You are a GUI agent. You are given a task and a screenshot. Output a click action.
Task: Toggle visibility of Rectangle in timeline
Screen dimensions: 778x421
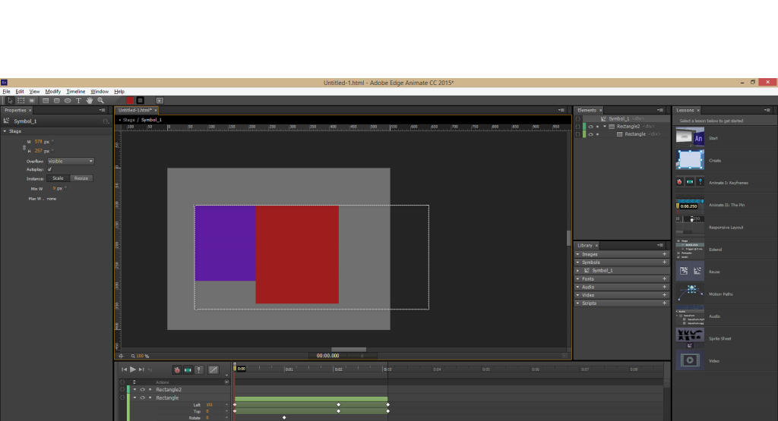pyautogui.click(x=142, y=397)
